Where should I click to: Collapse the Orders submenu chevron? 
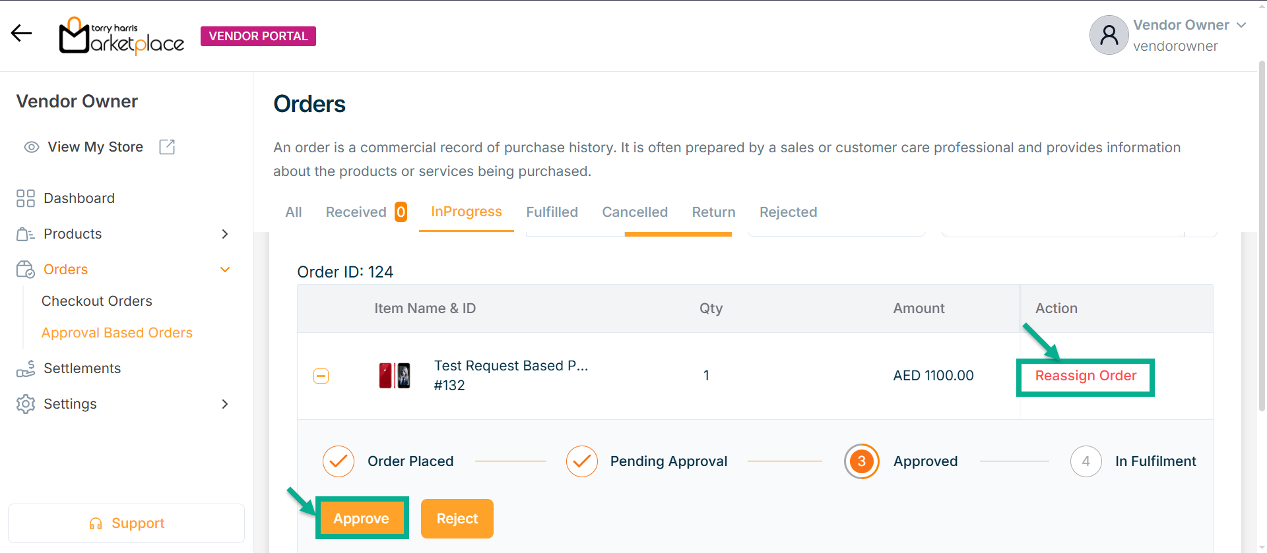click(225, 270)
